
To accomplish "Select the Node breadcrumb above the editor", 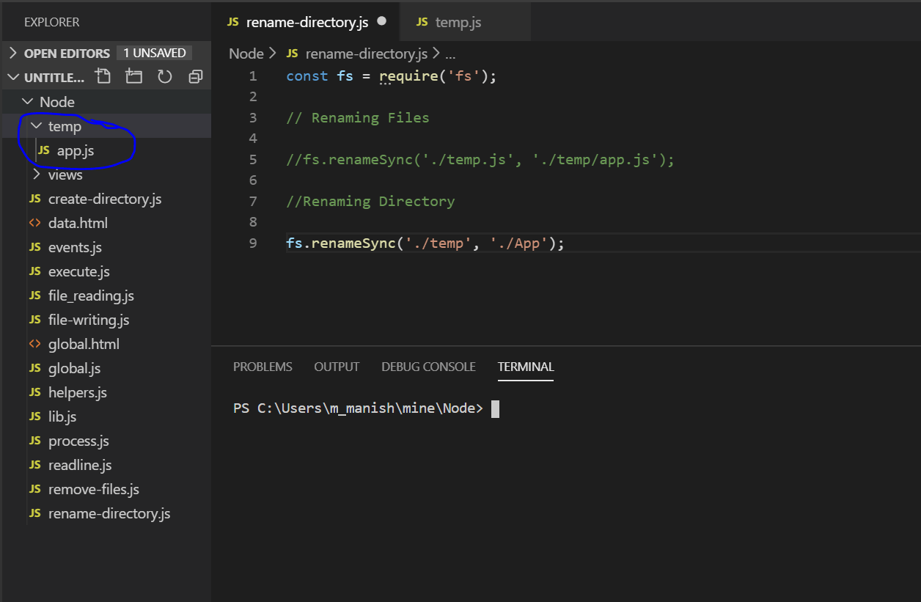I will pyautogui.click(x=246, y=53).
